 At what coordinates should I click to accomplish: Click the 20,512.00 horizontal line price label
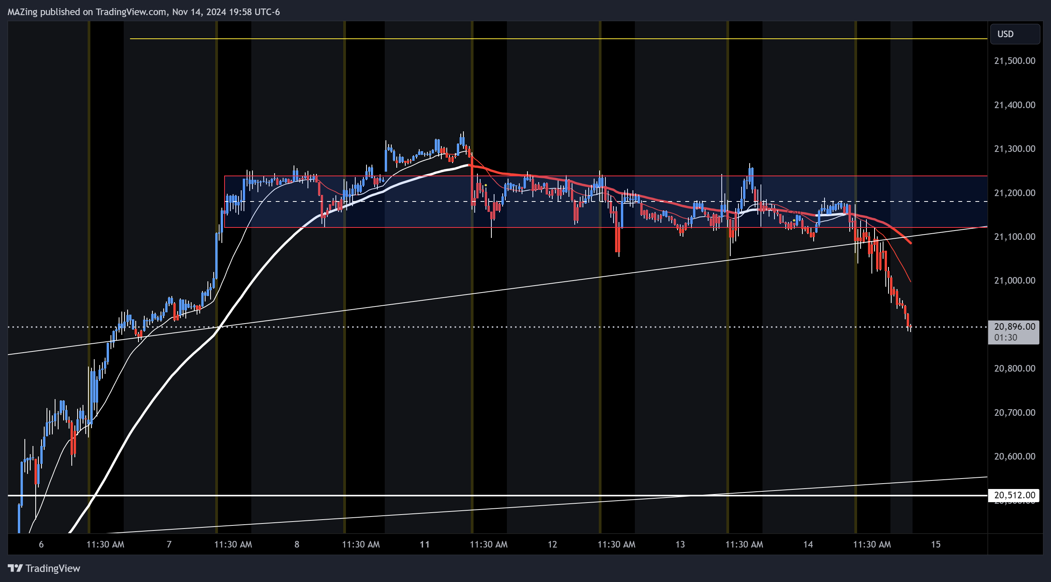pyautogui.click(x=1014, y=495)
